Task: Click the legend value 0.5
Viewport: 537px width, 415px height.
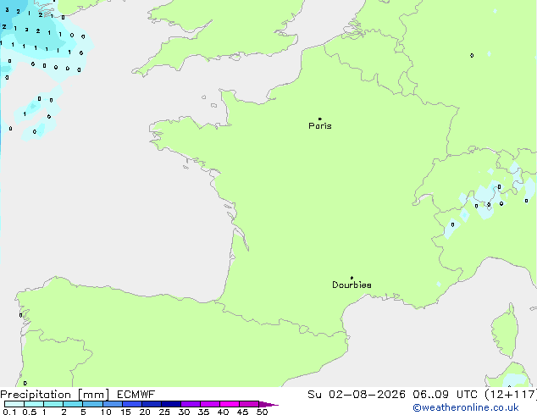Action: 29,412
